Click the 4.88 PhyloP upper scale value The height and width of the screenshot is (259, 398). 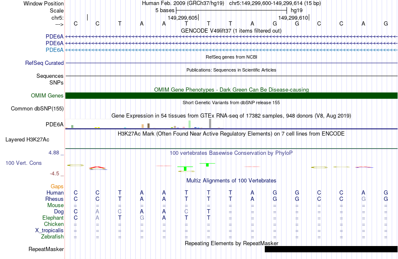point(54,153)
